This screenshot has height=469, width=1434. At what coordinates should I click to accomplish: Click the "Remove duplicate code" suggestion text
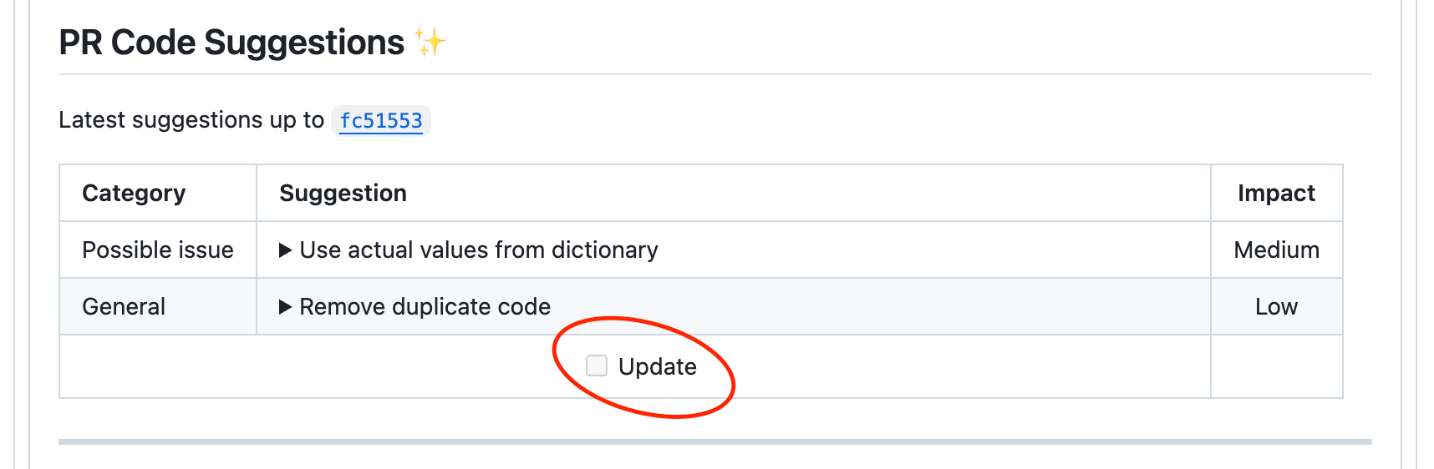pos(425,307)
